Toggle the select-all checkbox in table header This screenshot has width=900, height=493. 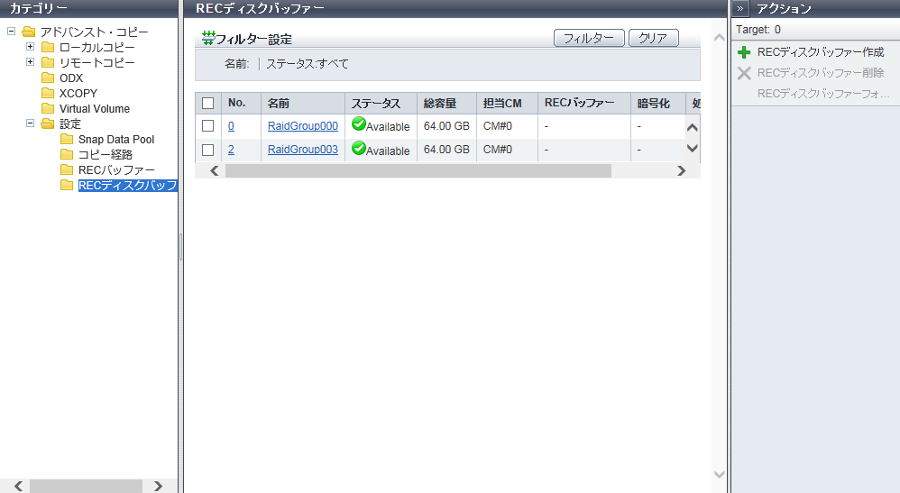click(x=207, y=104)
